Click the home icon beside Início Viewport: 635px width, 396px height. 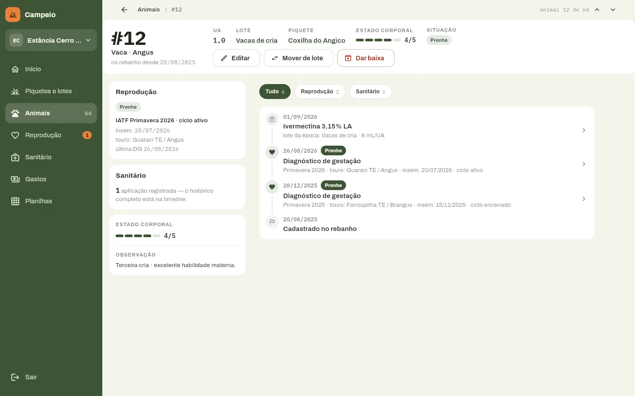pyautogui.click(x=15, y=69)
